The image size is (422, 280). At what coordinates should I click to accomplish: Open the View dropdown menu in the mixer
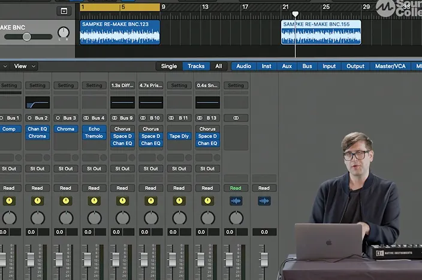coord(25,66)
